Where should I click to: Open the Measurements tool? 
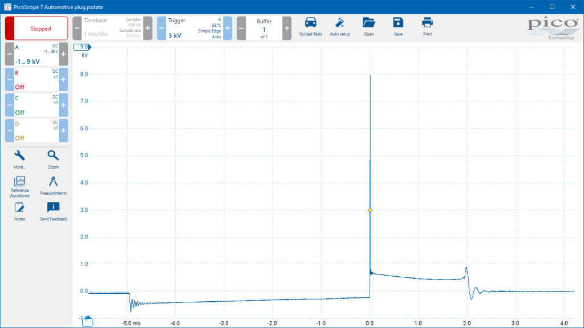point(53,186)
